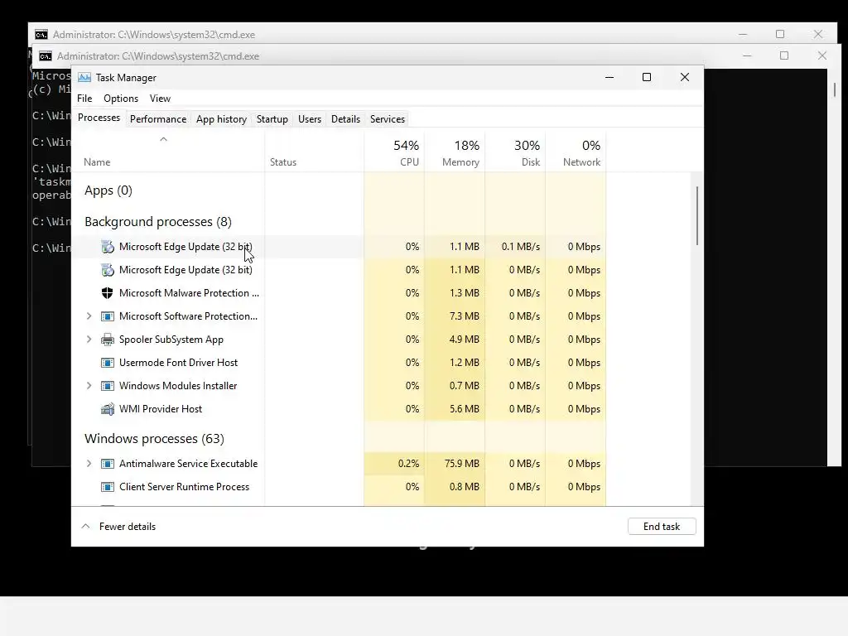Click the 0.2% CPU value
Image resolution: width=848 pixels, height=636 pixels.
point(408,464)
